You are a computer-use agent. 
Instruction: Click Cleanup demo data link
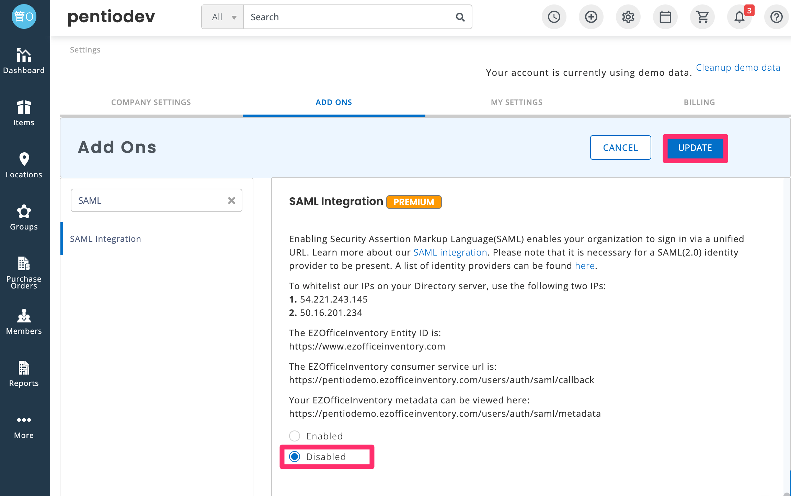(738, 68)
